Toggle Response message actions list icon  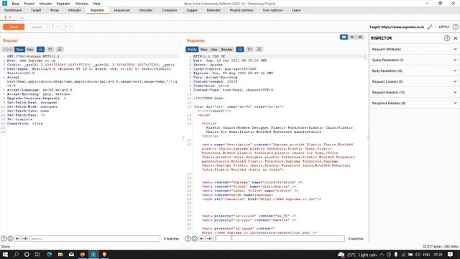point(240,50)
